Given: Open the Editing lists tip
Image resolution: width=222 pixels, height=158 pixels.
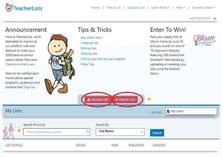Looking at the screenshot, I should point(88,48).
